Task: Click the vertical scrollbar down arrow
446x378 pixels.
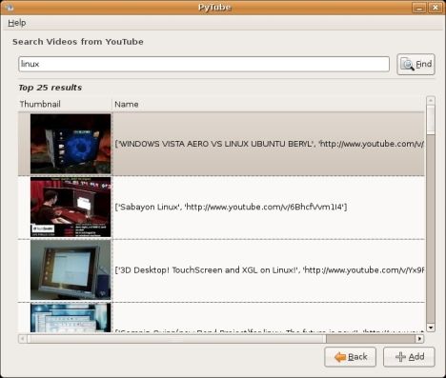Action: click(431, 328)
